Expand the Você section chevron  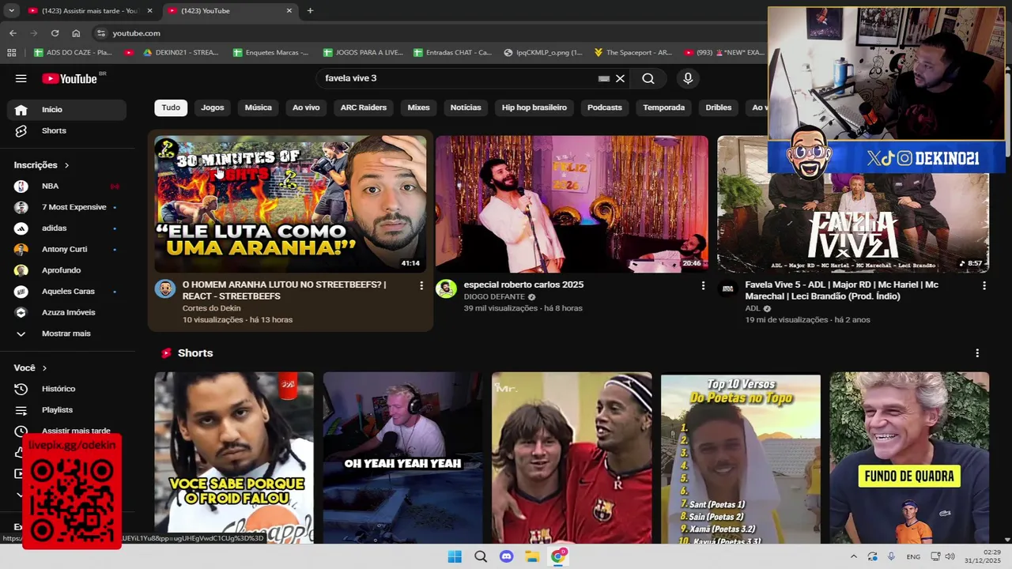coord(44,368)
